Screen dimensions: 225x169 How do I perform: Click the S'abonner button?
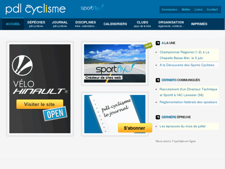pyautogui.click(x=135, y=128)
